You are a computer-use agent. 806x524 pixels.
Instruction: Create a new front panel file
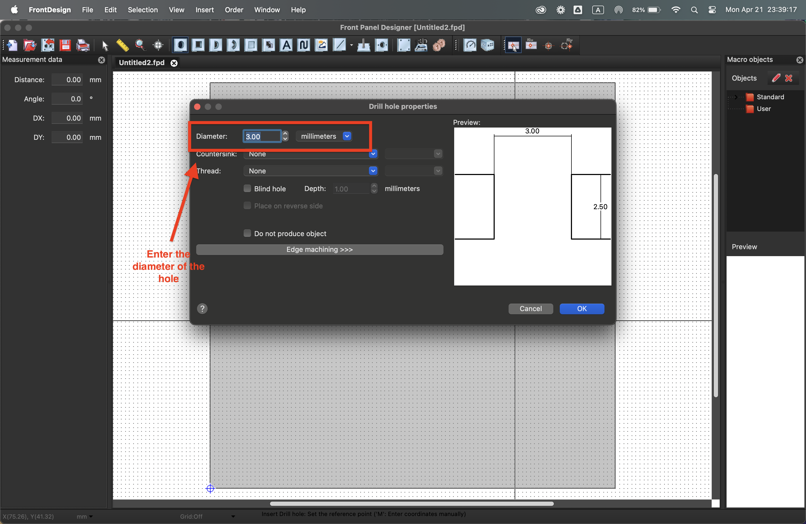pos(12,45)
